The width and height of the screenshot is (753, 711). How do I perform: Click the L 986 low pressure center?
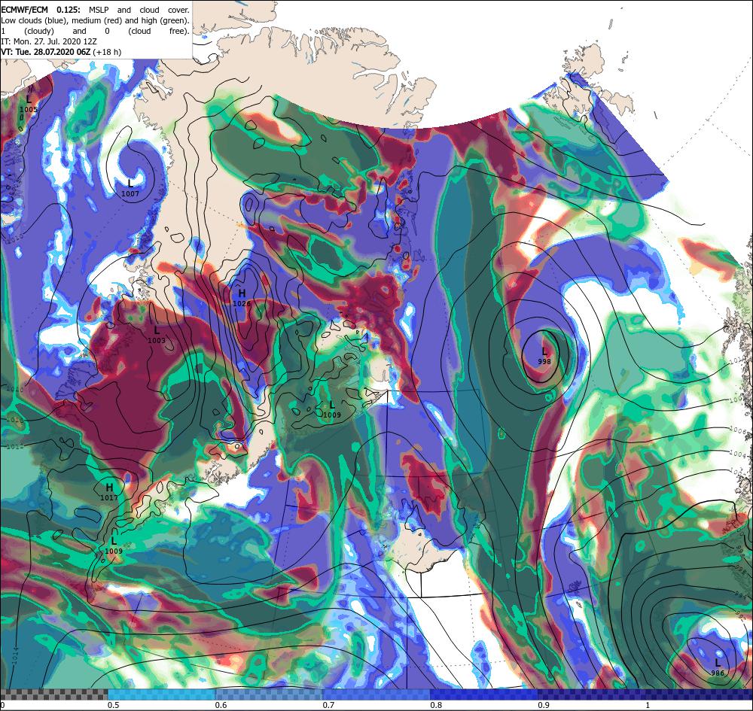pyautogui.click(x=718, y=667)
